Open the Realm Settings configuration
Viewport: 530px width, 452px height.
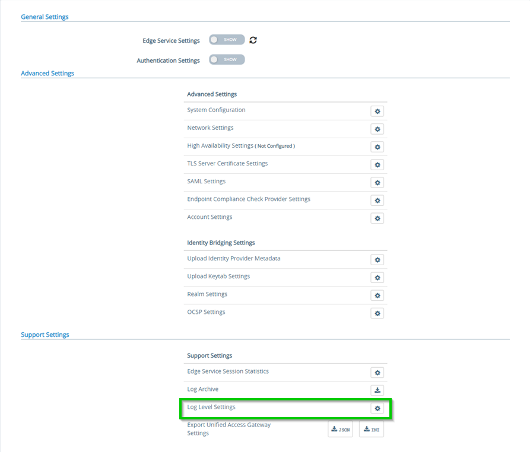point(377,295)
